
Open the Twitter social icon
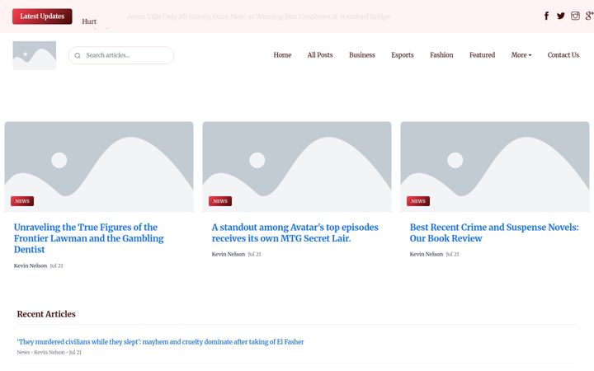pos(561,16)
